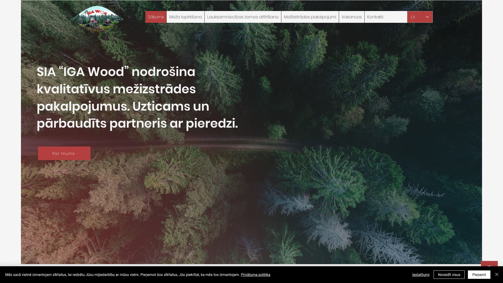Image resolution: width=503 pixels, height=283 pixels.
Task: Open the Vakances page
Action: [351, 17]
